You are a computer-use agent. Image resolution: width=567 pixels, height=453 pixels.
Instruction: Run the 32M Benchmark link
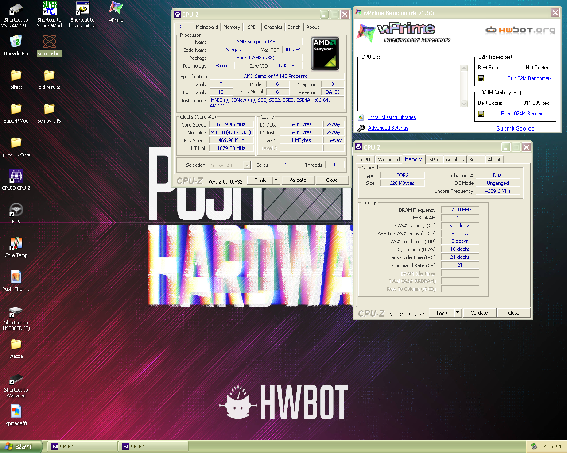(x=529, y=78)
